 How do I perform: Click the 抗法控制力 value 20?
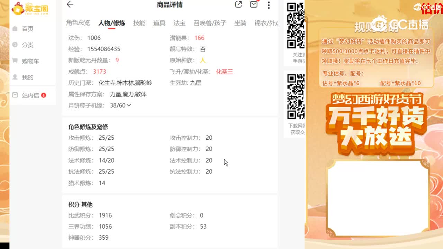click(209, 172)
